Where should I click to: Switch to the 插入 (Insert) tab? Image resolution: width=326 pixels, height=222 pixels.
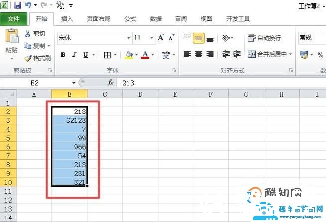(67, 19)
